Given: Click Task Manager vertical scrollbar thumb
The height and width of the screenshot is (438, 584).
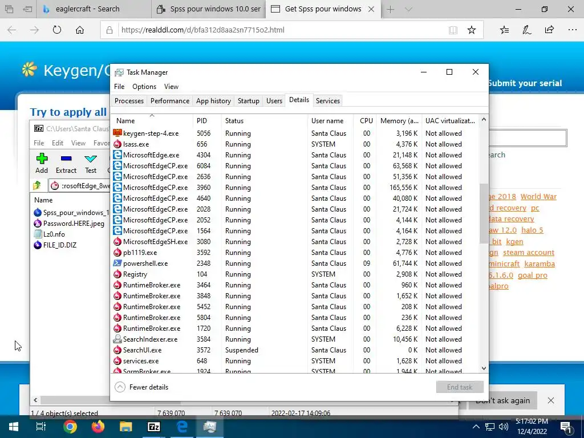Looking at the screenshot, I should click(x=484, y=213).
